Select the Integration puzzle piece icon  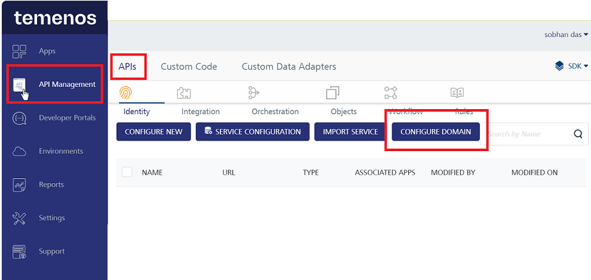[x=184, y=93]
